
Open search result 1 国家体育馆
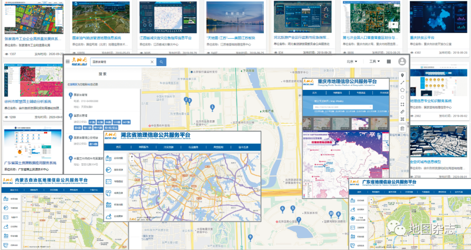click(81, 95)
